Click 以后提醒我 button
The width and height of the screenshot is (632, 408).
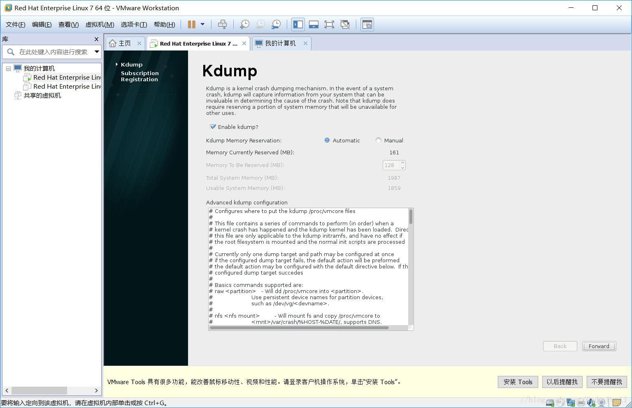(x=562, y=382)
